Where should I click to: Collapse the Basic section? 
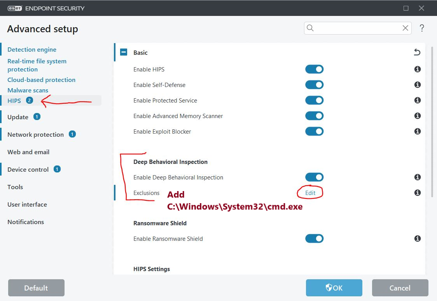pyautogui.click(x=124, y=52)
